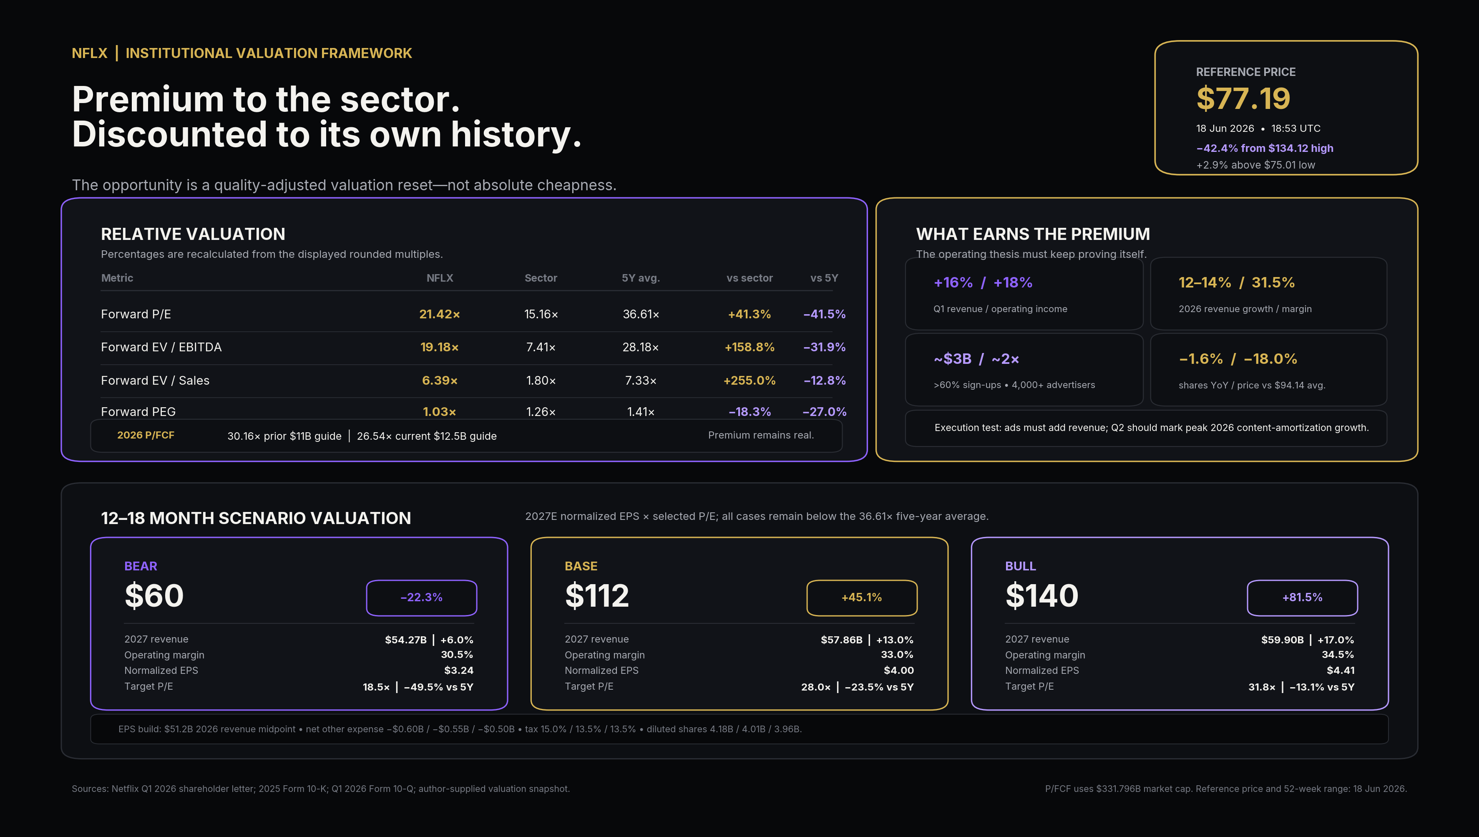The height and width of the screenshot is (837, 1479).
Task: Click the RELATIVE VALUATION heading
Action: 193,234
